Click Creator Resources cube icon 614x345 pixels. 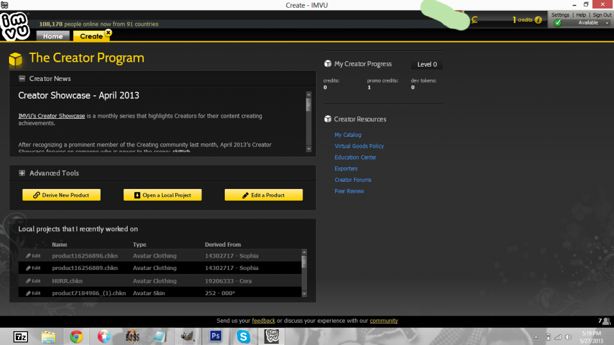click(328, 119)
